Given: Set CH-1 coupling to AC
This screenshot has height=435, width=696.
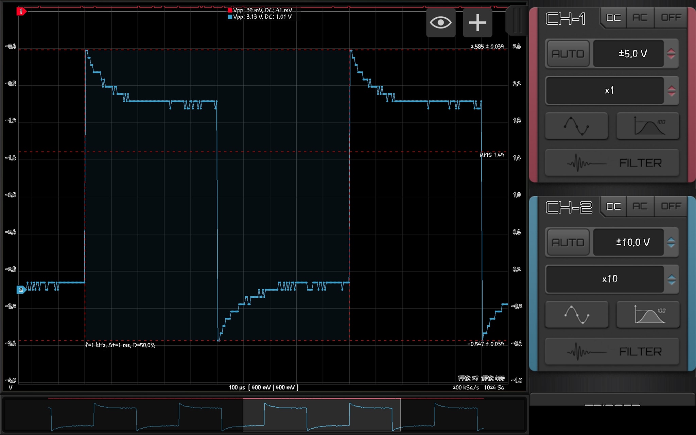Looking at the screenshot, I should pos(640,18).
